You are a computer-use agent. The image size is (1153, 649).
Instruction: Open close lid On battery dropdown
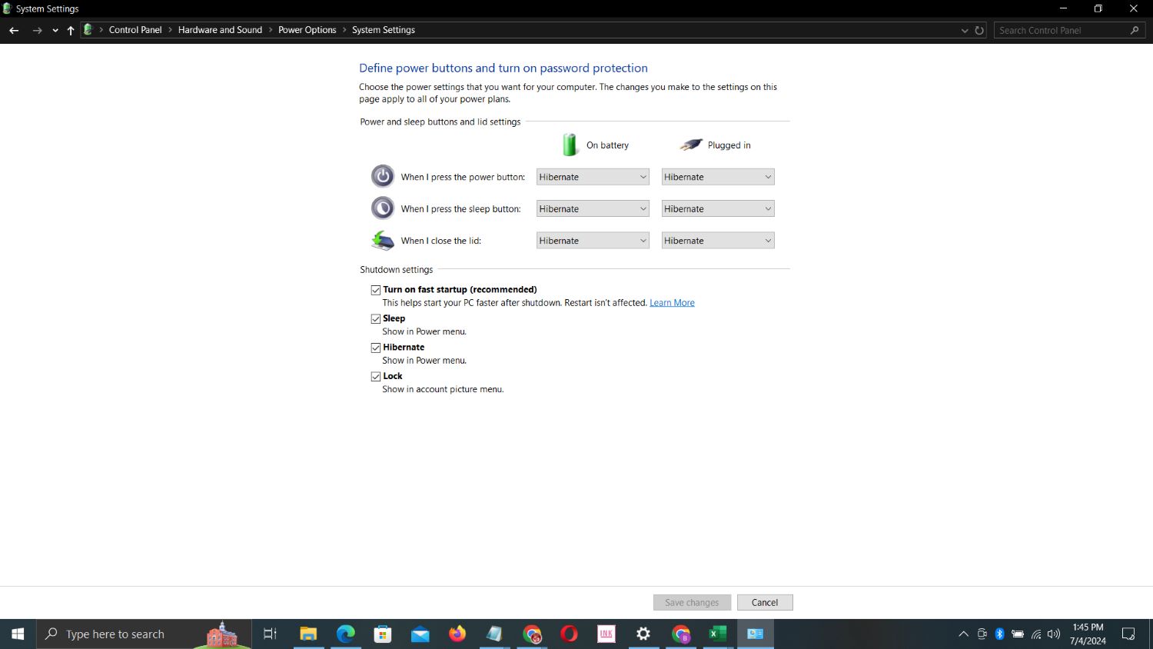click(593, 241)
